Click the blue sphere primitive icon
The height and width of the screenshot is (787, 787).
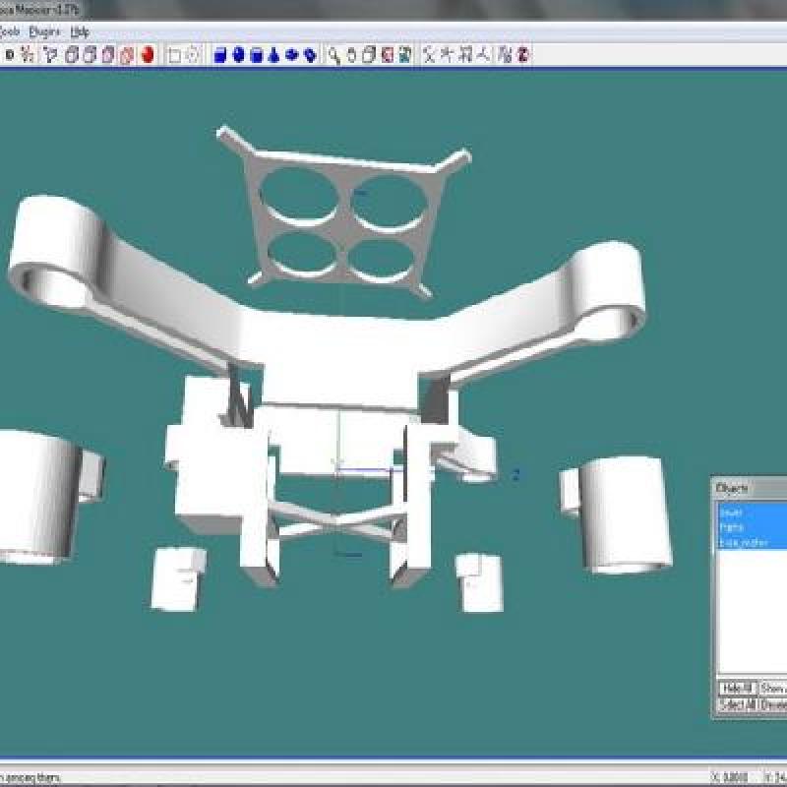(238, 55)
